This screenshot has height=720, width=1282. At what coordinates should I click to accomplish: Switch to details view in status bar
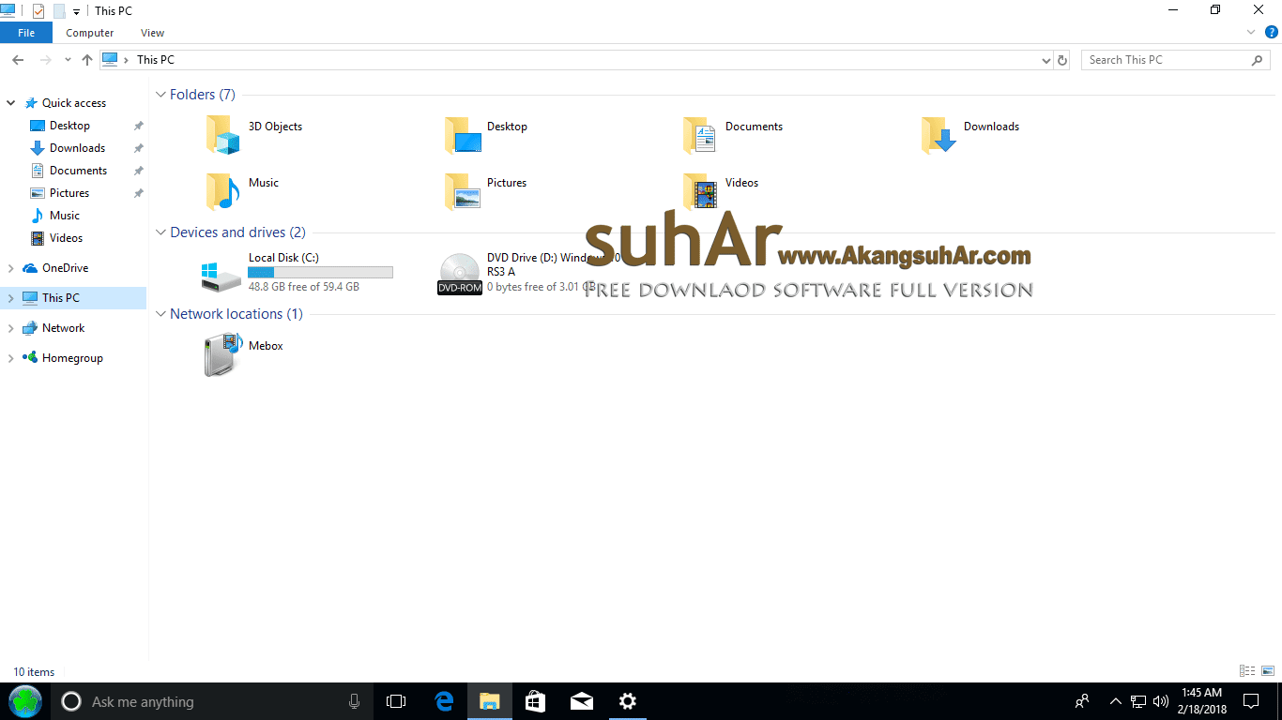coord(1247,671)
